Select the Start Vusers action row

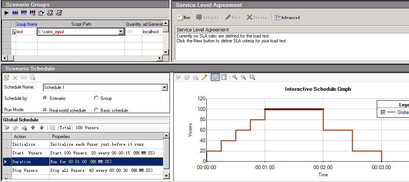tap(83, 153)
